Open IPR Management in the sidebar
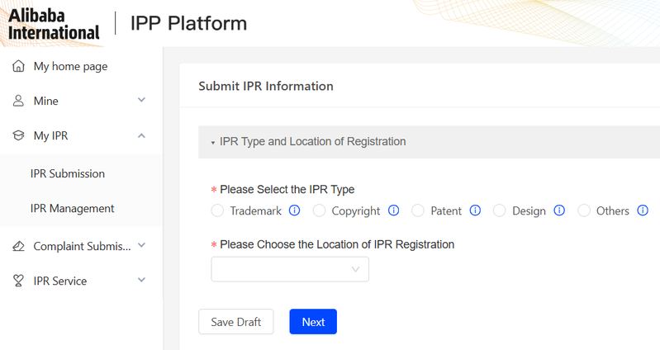Image resolution: width=660 pixels, height=350 pixels. 72,208
